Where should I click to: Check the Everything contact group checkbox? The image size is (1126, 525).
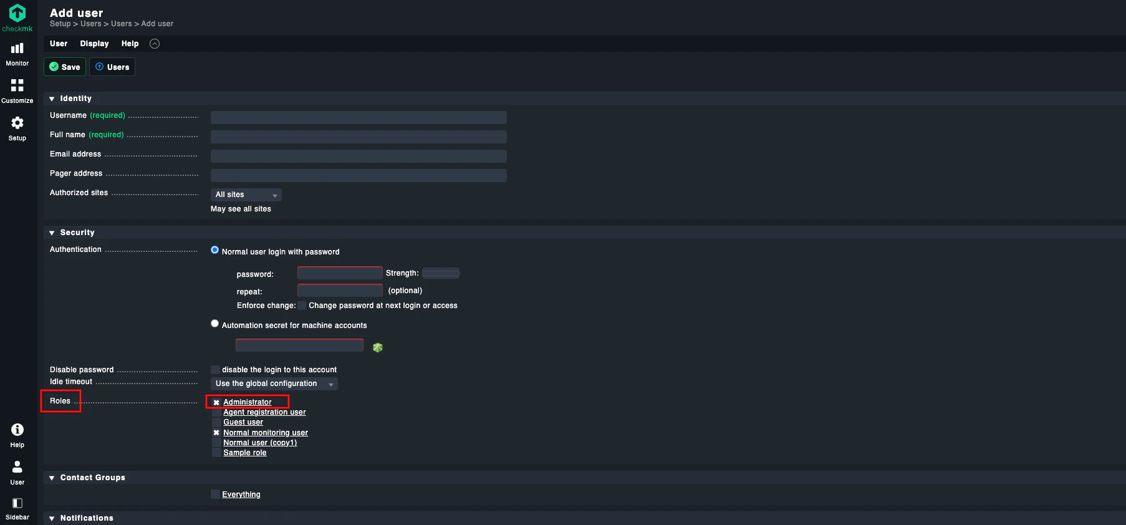click(215, 494)
